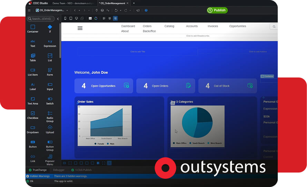This screenshot has width=307, height=187.
Task: Pick the Label widget
Action: 33,86
